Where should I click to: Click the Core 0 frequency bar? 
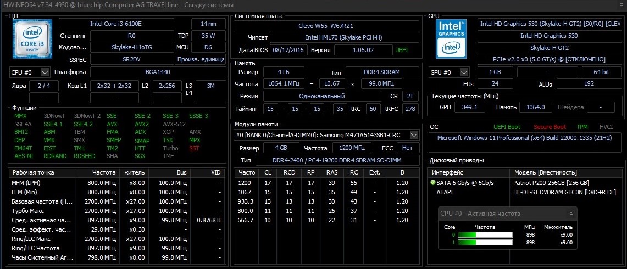(x=485, y=234)
